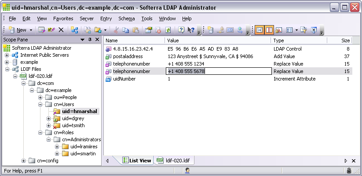This screenshot has width=362, height=176.
Task: Click the Stop toolbar icon
Action: (x=158, y=30)
